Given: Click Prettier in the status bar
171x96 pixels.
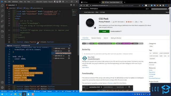Looking at the screenshot, I should tap(68, 91).
